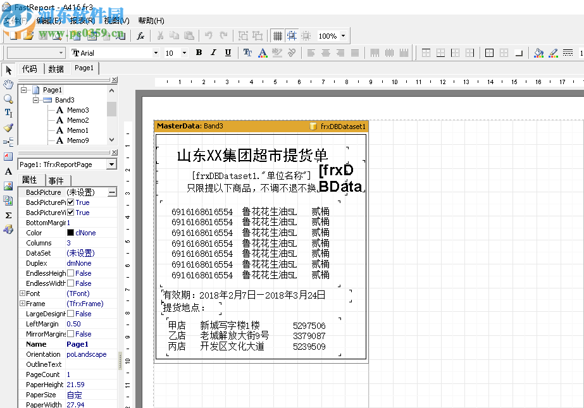Toggle show grid button
Screen dimensions: 584x408
(x=277, y=36)
